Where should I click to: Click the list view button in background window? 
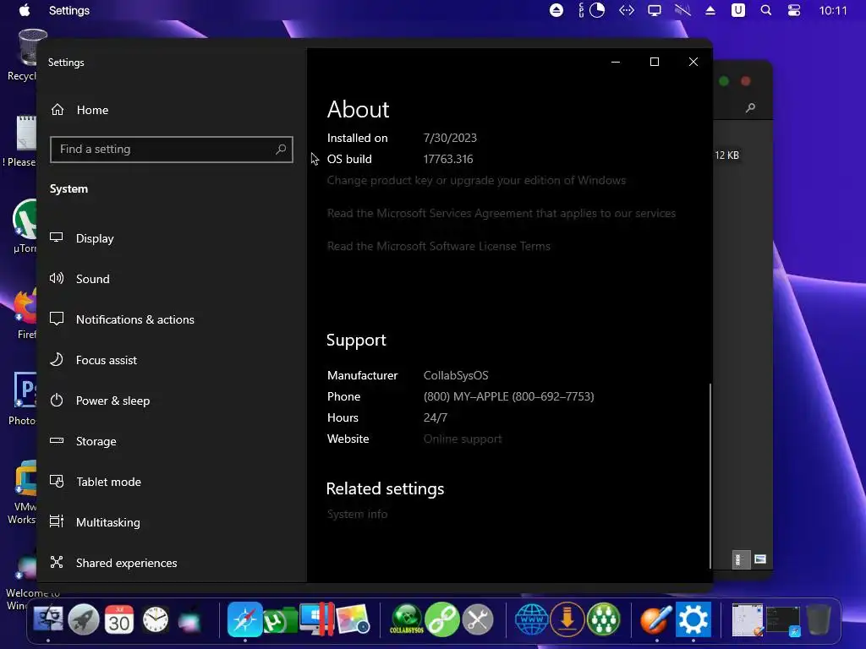(x=740, y=559)
